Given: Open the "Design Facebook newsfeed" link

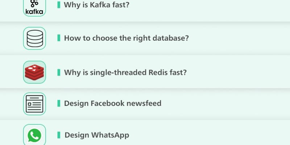Looking at the screenshot, I should [112, 103].
